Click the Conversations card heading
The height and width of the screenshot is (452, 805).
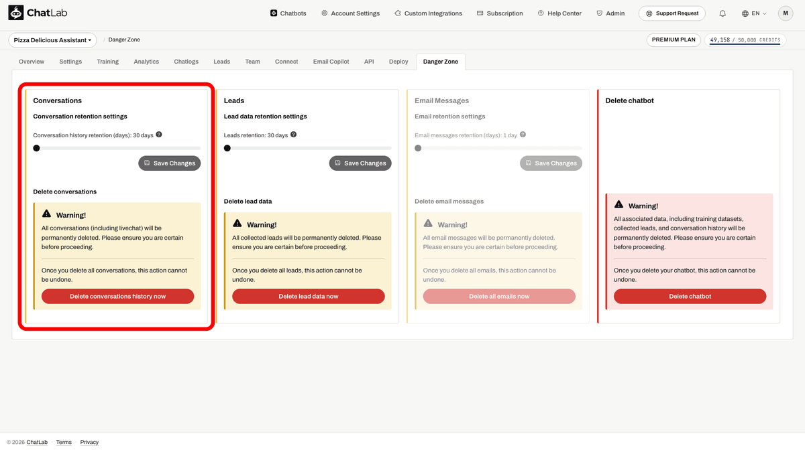click(58, 100)
